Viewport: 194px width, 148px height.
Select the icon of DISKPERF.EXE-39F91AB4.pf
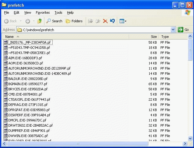pos(6,115)
